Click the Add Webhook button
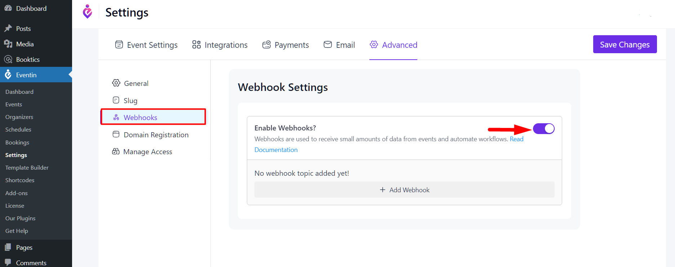 click(x=404, y=189)
